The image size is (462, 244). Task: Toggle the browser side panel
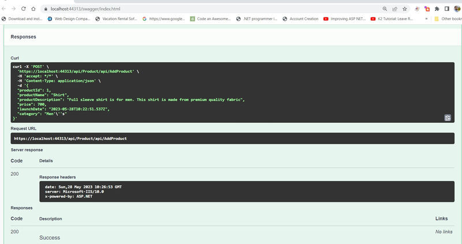tap(446, 9)
